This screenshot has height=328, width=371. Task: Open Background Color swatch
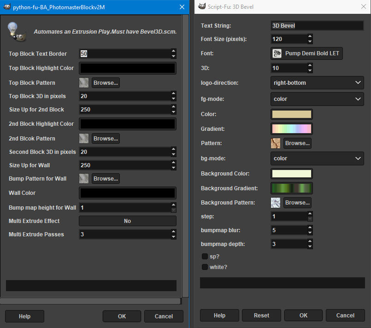point(291,174)
